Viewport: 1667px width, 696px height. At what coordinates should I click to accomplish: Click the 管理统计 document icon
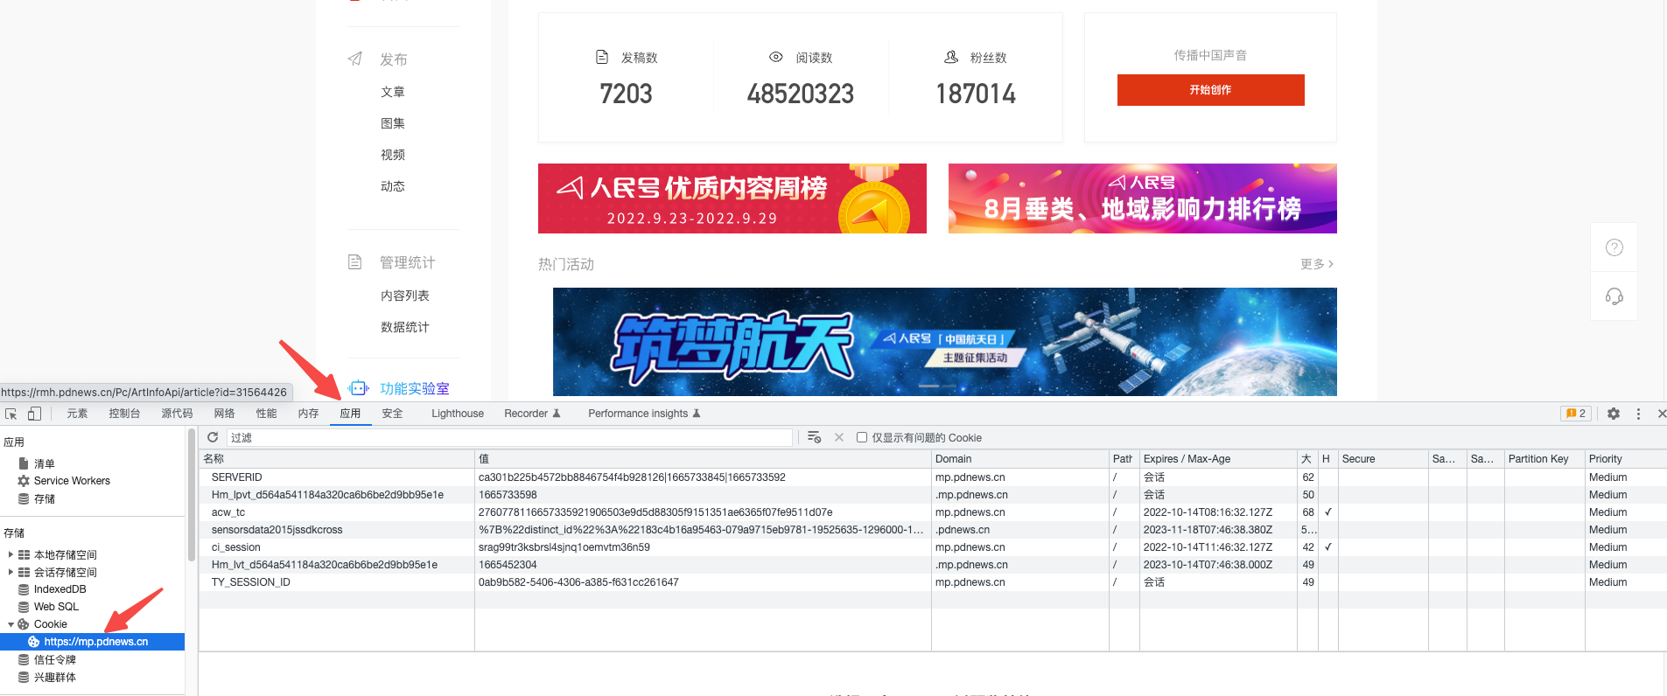[354, 261]
